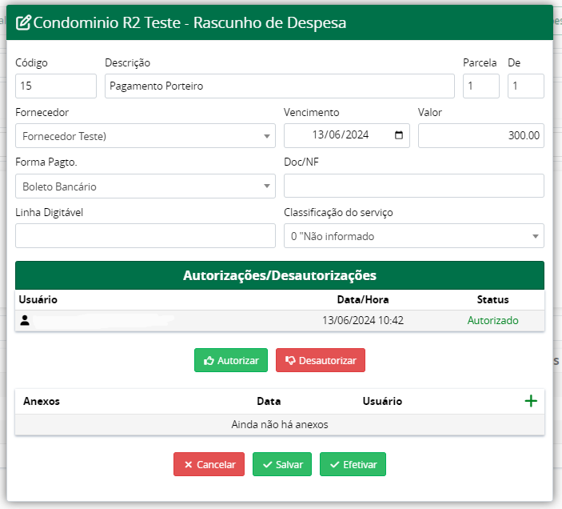Click the user icon in authorization row
Viewport: 562px width, 509px height.
pos(25,320)
